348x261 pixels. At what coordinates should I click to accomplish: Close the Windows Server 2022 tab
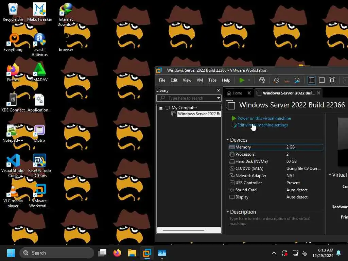(319, 93)
